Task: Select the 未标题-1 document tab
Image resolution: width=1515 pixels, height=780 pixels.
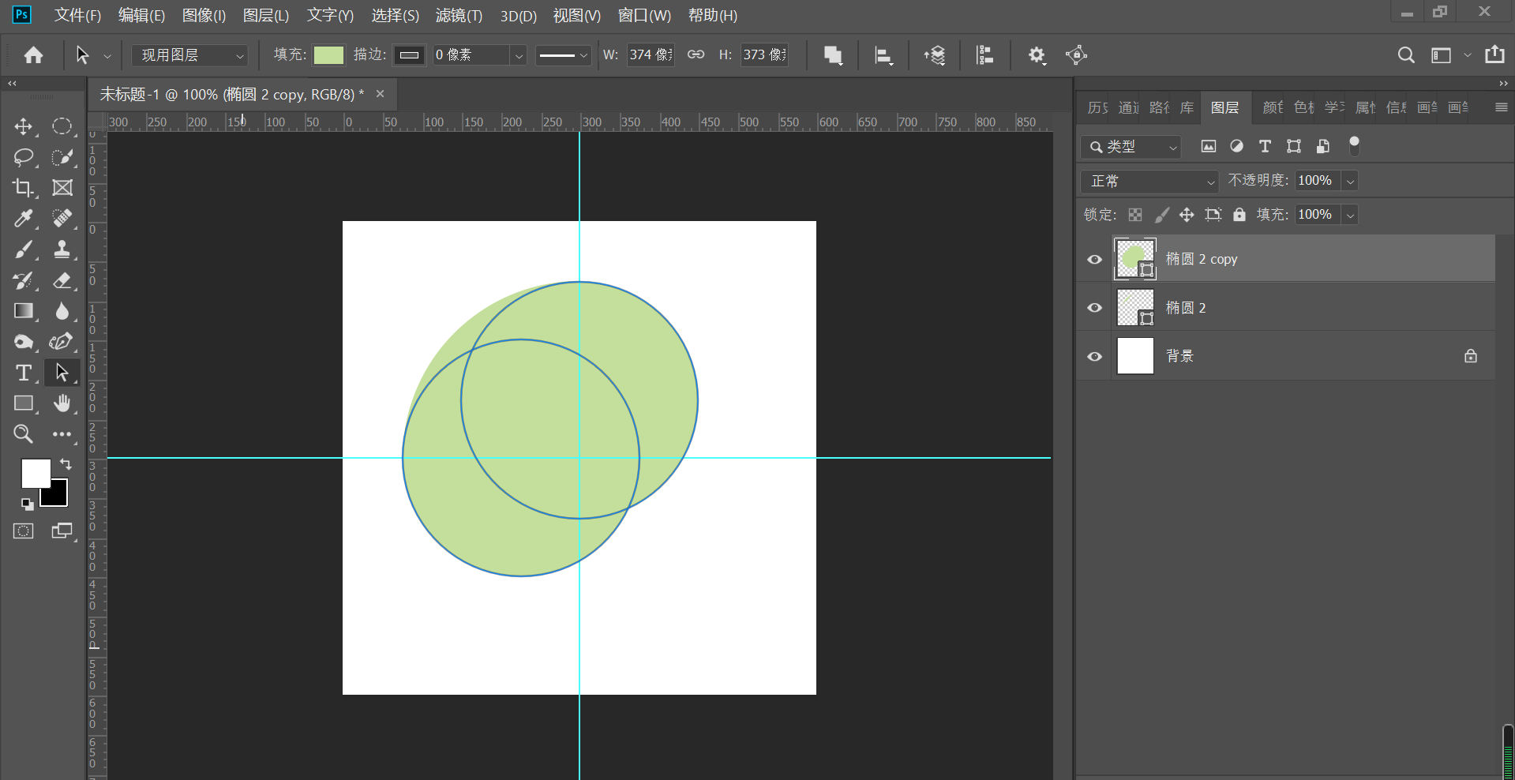Action: 232,95
